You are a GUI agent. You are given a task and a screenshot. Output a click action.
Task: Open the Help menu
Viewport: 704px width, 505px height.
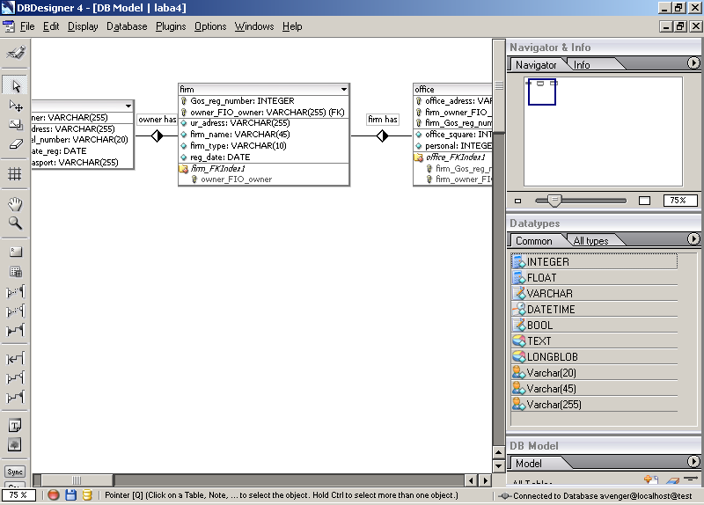pyautogui.click(x=292, y=26)
